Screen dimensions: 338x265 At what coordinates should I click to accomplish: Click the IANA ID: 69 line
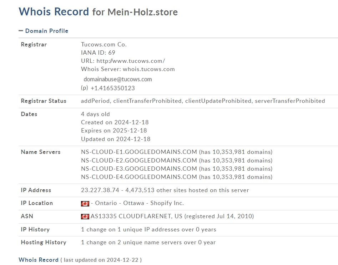[x=98, y=52]
